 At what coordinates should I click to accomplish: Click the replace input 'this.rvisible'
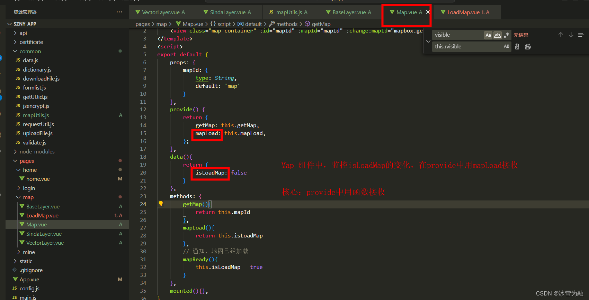[467, 46]
